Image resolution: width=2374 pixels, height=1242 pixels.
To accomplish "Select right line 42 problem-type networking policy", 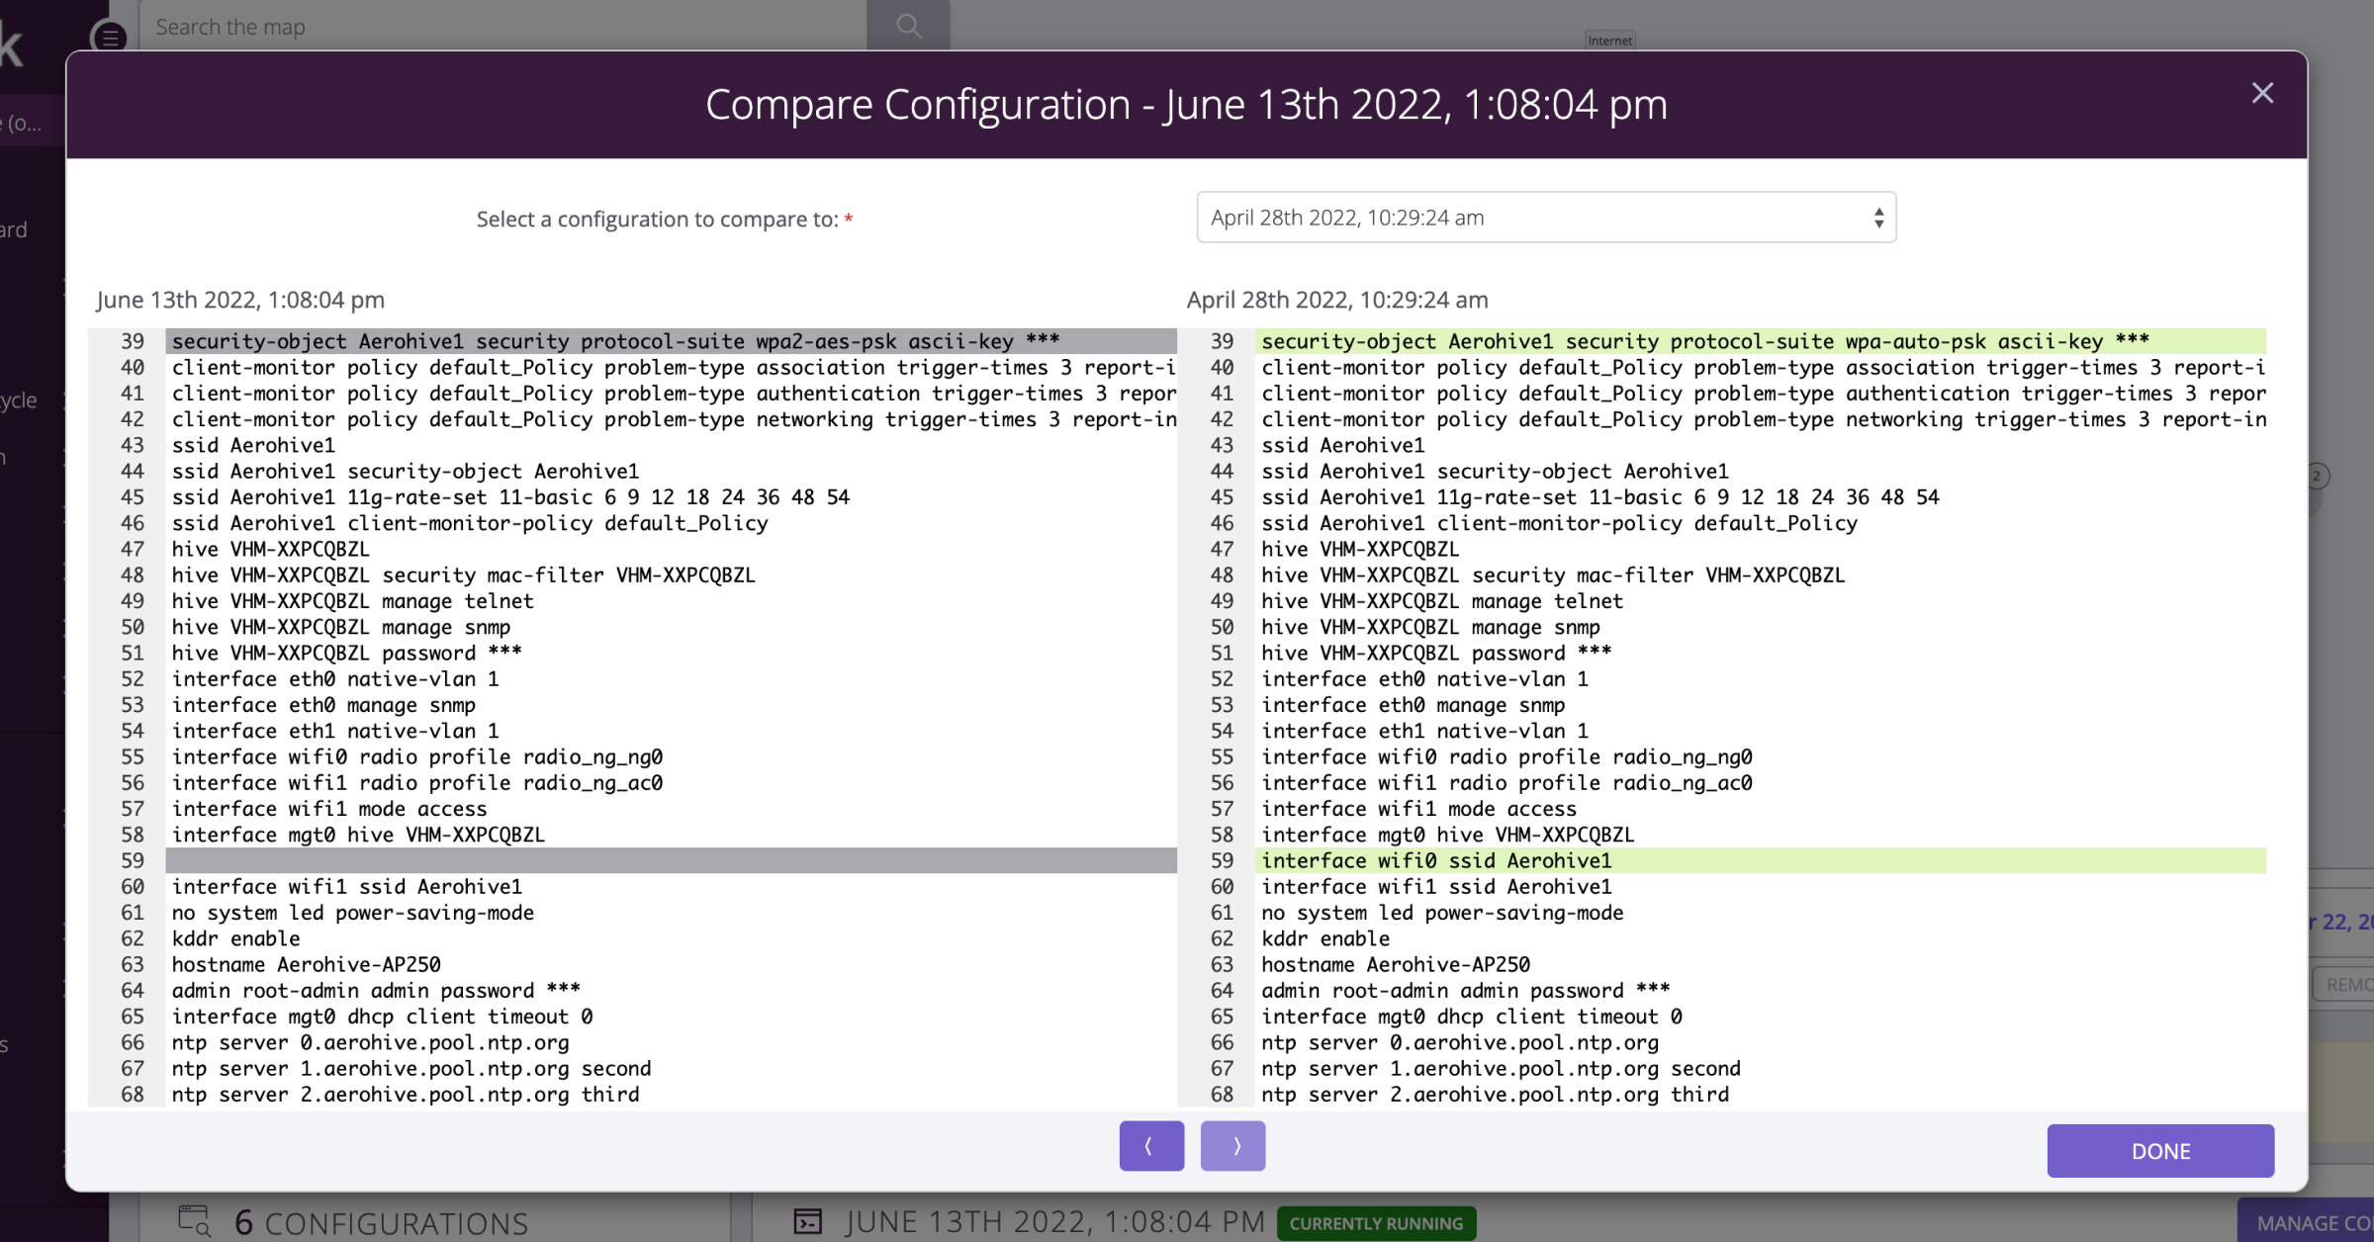I will [x=1764, y=419].
